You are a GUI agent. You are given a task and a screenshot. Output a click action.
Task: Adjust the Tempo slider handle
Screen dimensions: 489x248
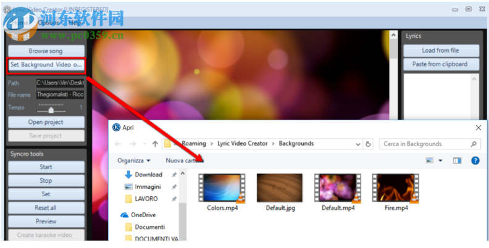point(51,110)
